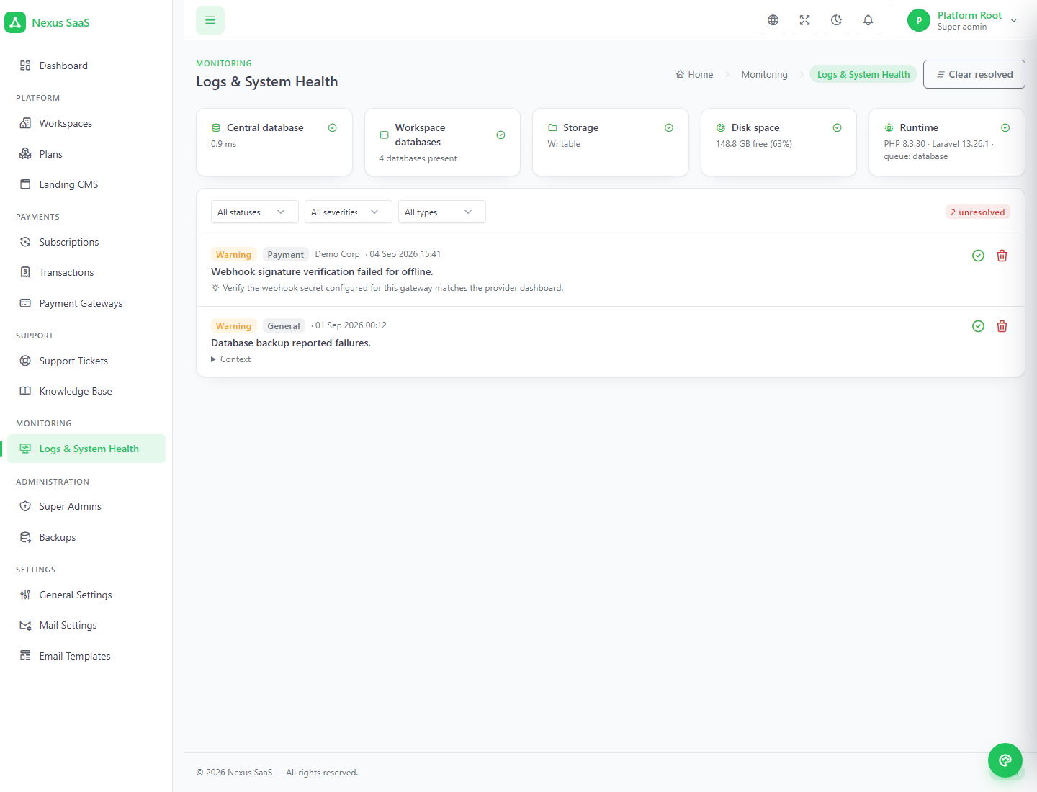Image resolution: width=1037 pixels, height=792 pixels.
Task: Click the webhook secret hint text
Action: (x=392, y=288)
